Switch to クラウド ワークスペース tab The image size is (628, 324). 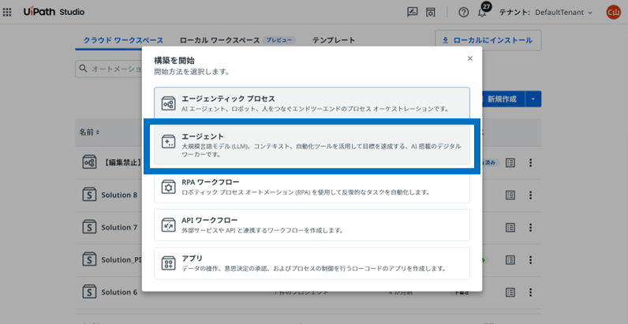pyautogui.click(x=123, y=40)
